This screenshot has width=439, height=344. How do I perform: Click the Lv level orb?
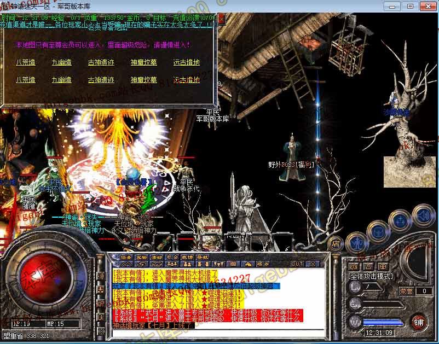click(x=356, y=287)
